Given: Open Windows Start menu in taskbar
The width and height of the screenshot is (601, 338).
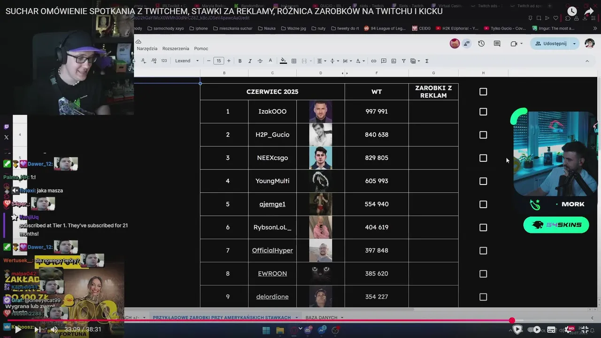Looking at the screenshot, I should (266, 330).
